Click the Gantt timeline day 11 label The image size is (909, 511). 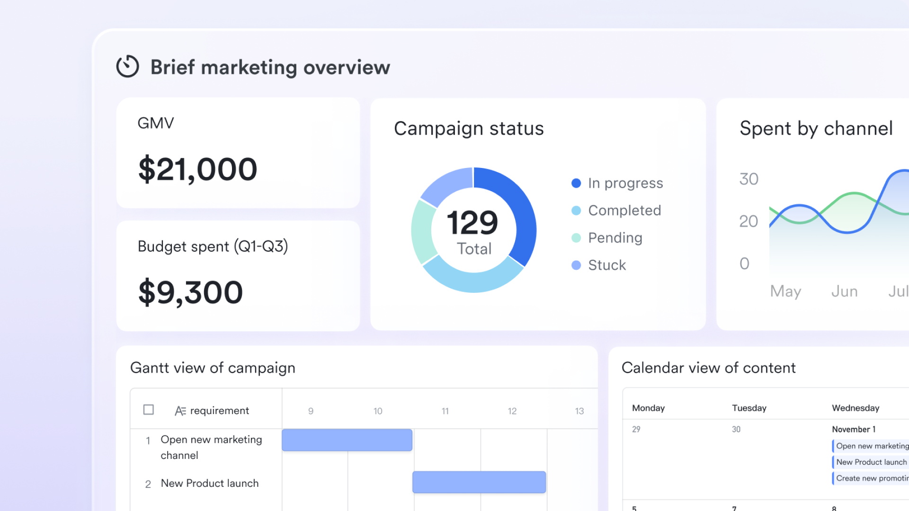click(x=445, y=411)
